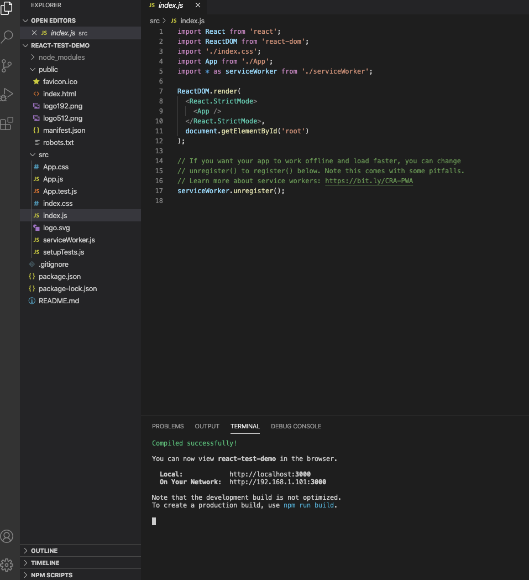The height and width of the screenshot is (580, 529).
Task: Click the EXPLORER panel title
Action: (x=46, y=5)
